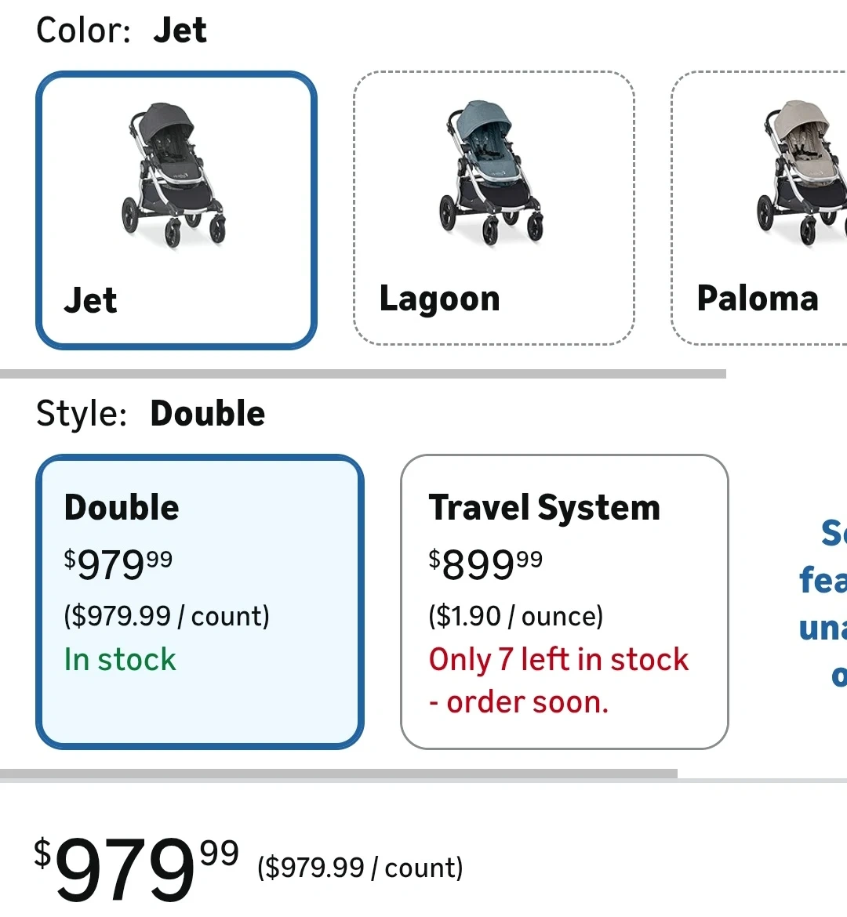Click the scrollbar below the style options
Image resolution: width=847 pixels, height=917 pixels.
pos(338,774)
